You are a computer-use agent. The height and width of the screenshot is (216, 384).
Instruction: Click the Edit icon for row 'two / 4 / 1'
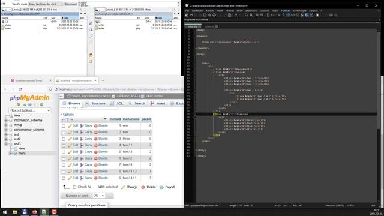point(70,178)
